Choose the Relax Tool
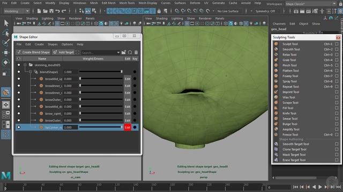Viewport: 343px width, 192px height. pos(289,54)
